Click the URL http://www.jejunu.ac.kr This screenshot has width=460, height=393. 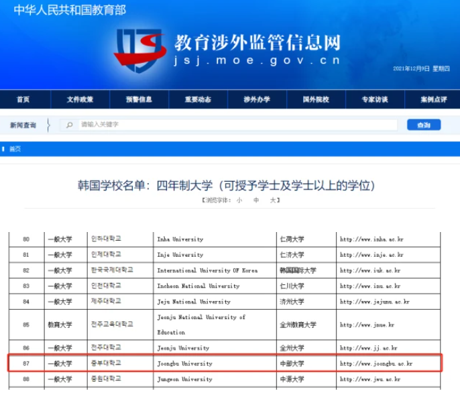click(x=375, y=301)
